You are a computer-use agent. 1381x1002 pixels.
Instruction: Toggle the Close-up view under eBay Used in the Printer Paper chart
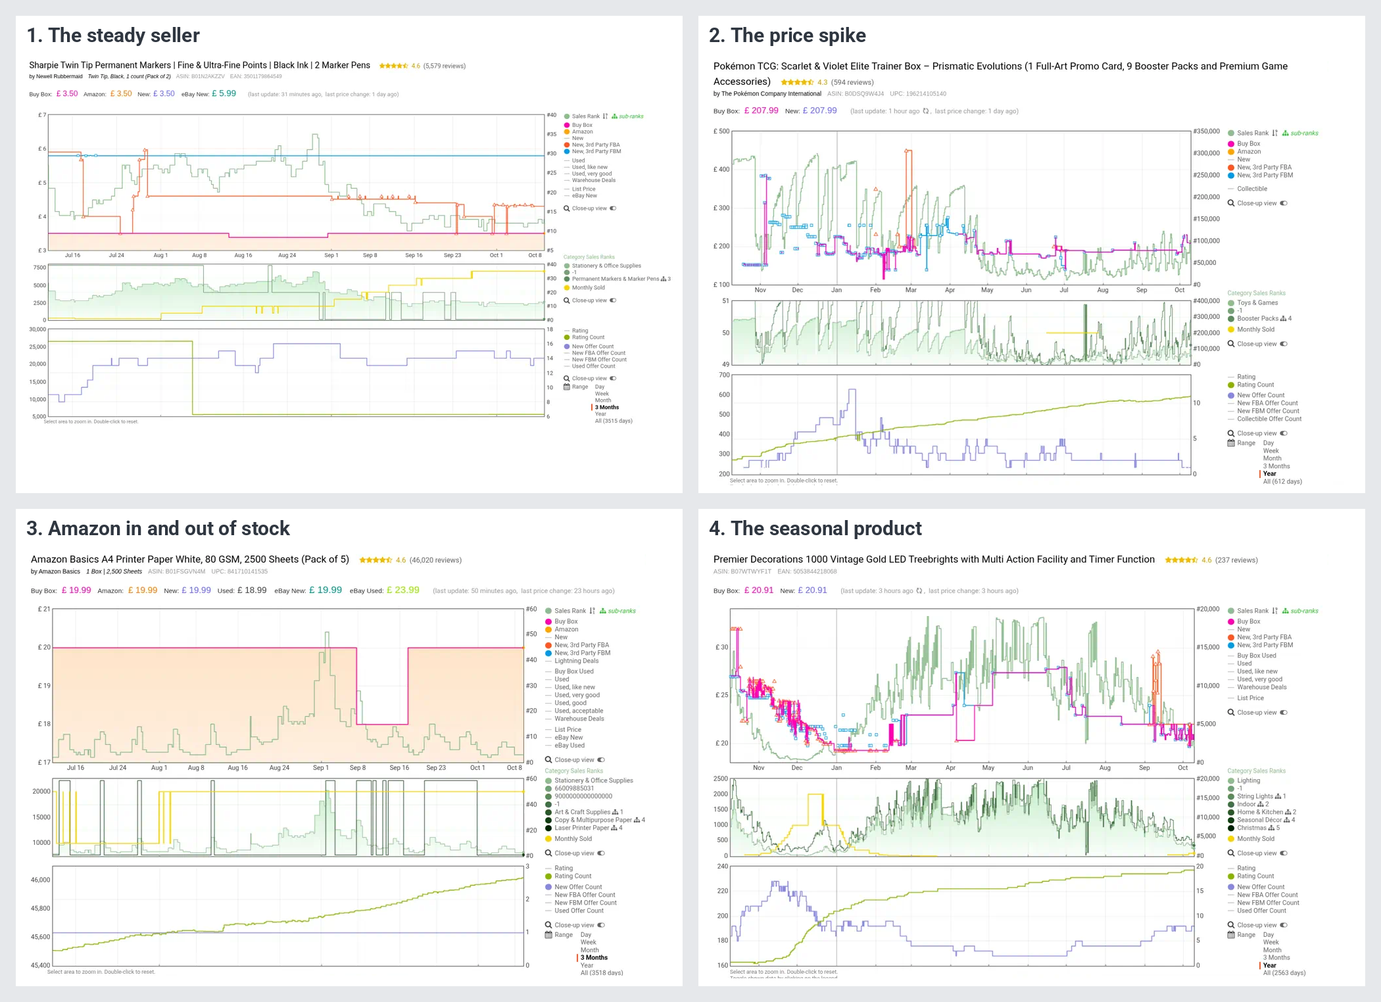pyautogui.click(x=601, y=760)
